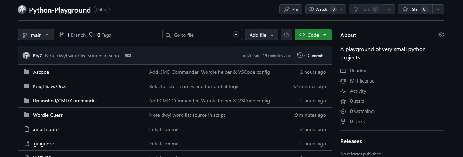Click the fork icon beside 0 forks
This screenshot has height=157, width=463.
coord(343,121)
